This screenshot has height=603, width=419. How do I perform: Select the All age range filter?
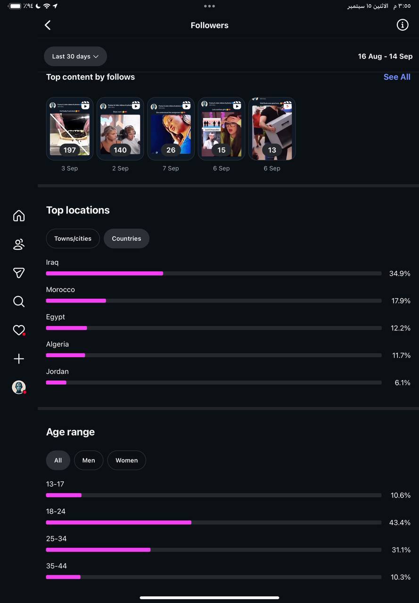[x=58, y=460]
